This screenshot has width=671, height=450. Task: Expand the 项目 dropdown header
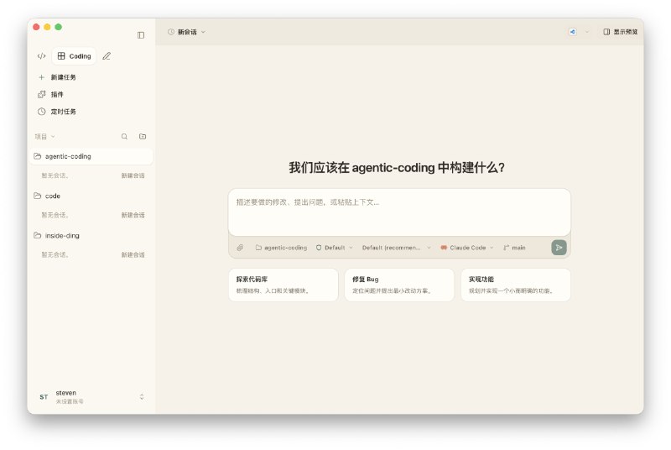(45, 137)
